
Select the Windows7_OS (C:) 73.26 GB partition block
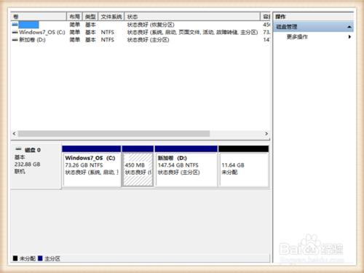pyautogui.click(x=92, y=167)
